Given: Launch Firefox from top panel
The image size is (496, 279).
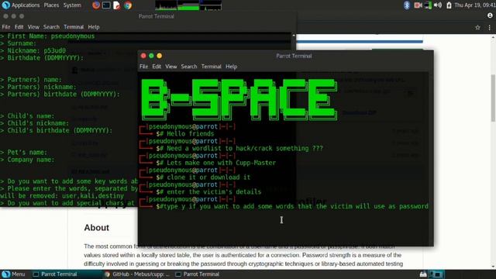Looking at the screenshot, I should [96, 5].
